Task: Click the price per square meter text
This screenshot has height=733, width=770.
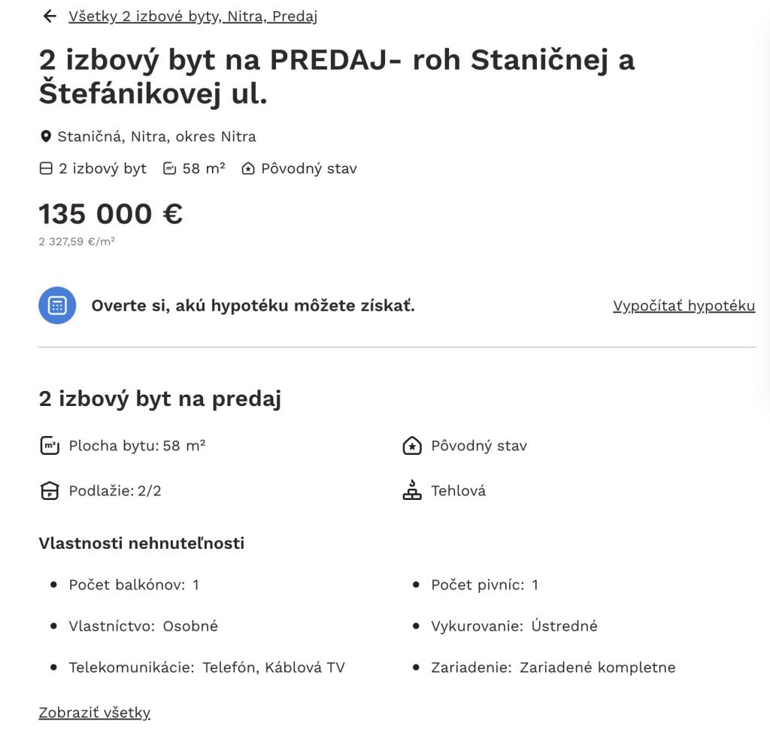Action: click(77, 241)
